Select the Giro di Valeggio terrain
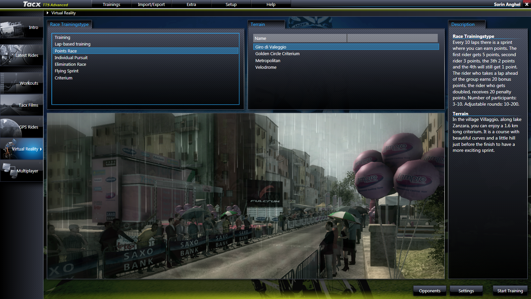 346,47
